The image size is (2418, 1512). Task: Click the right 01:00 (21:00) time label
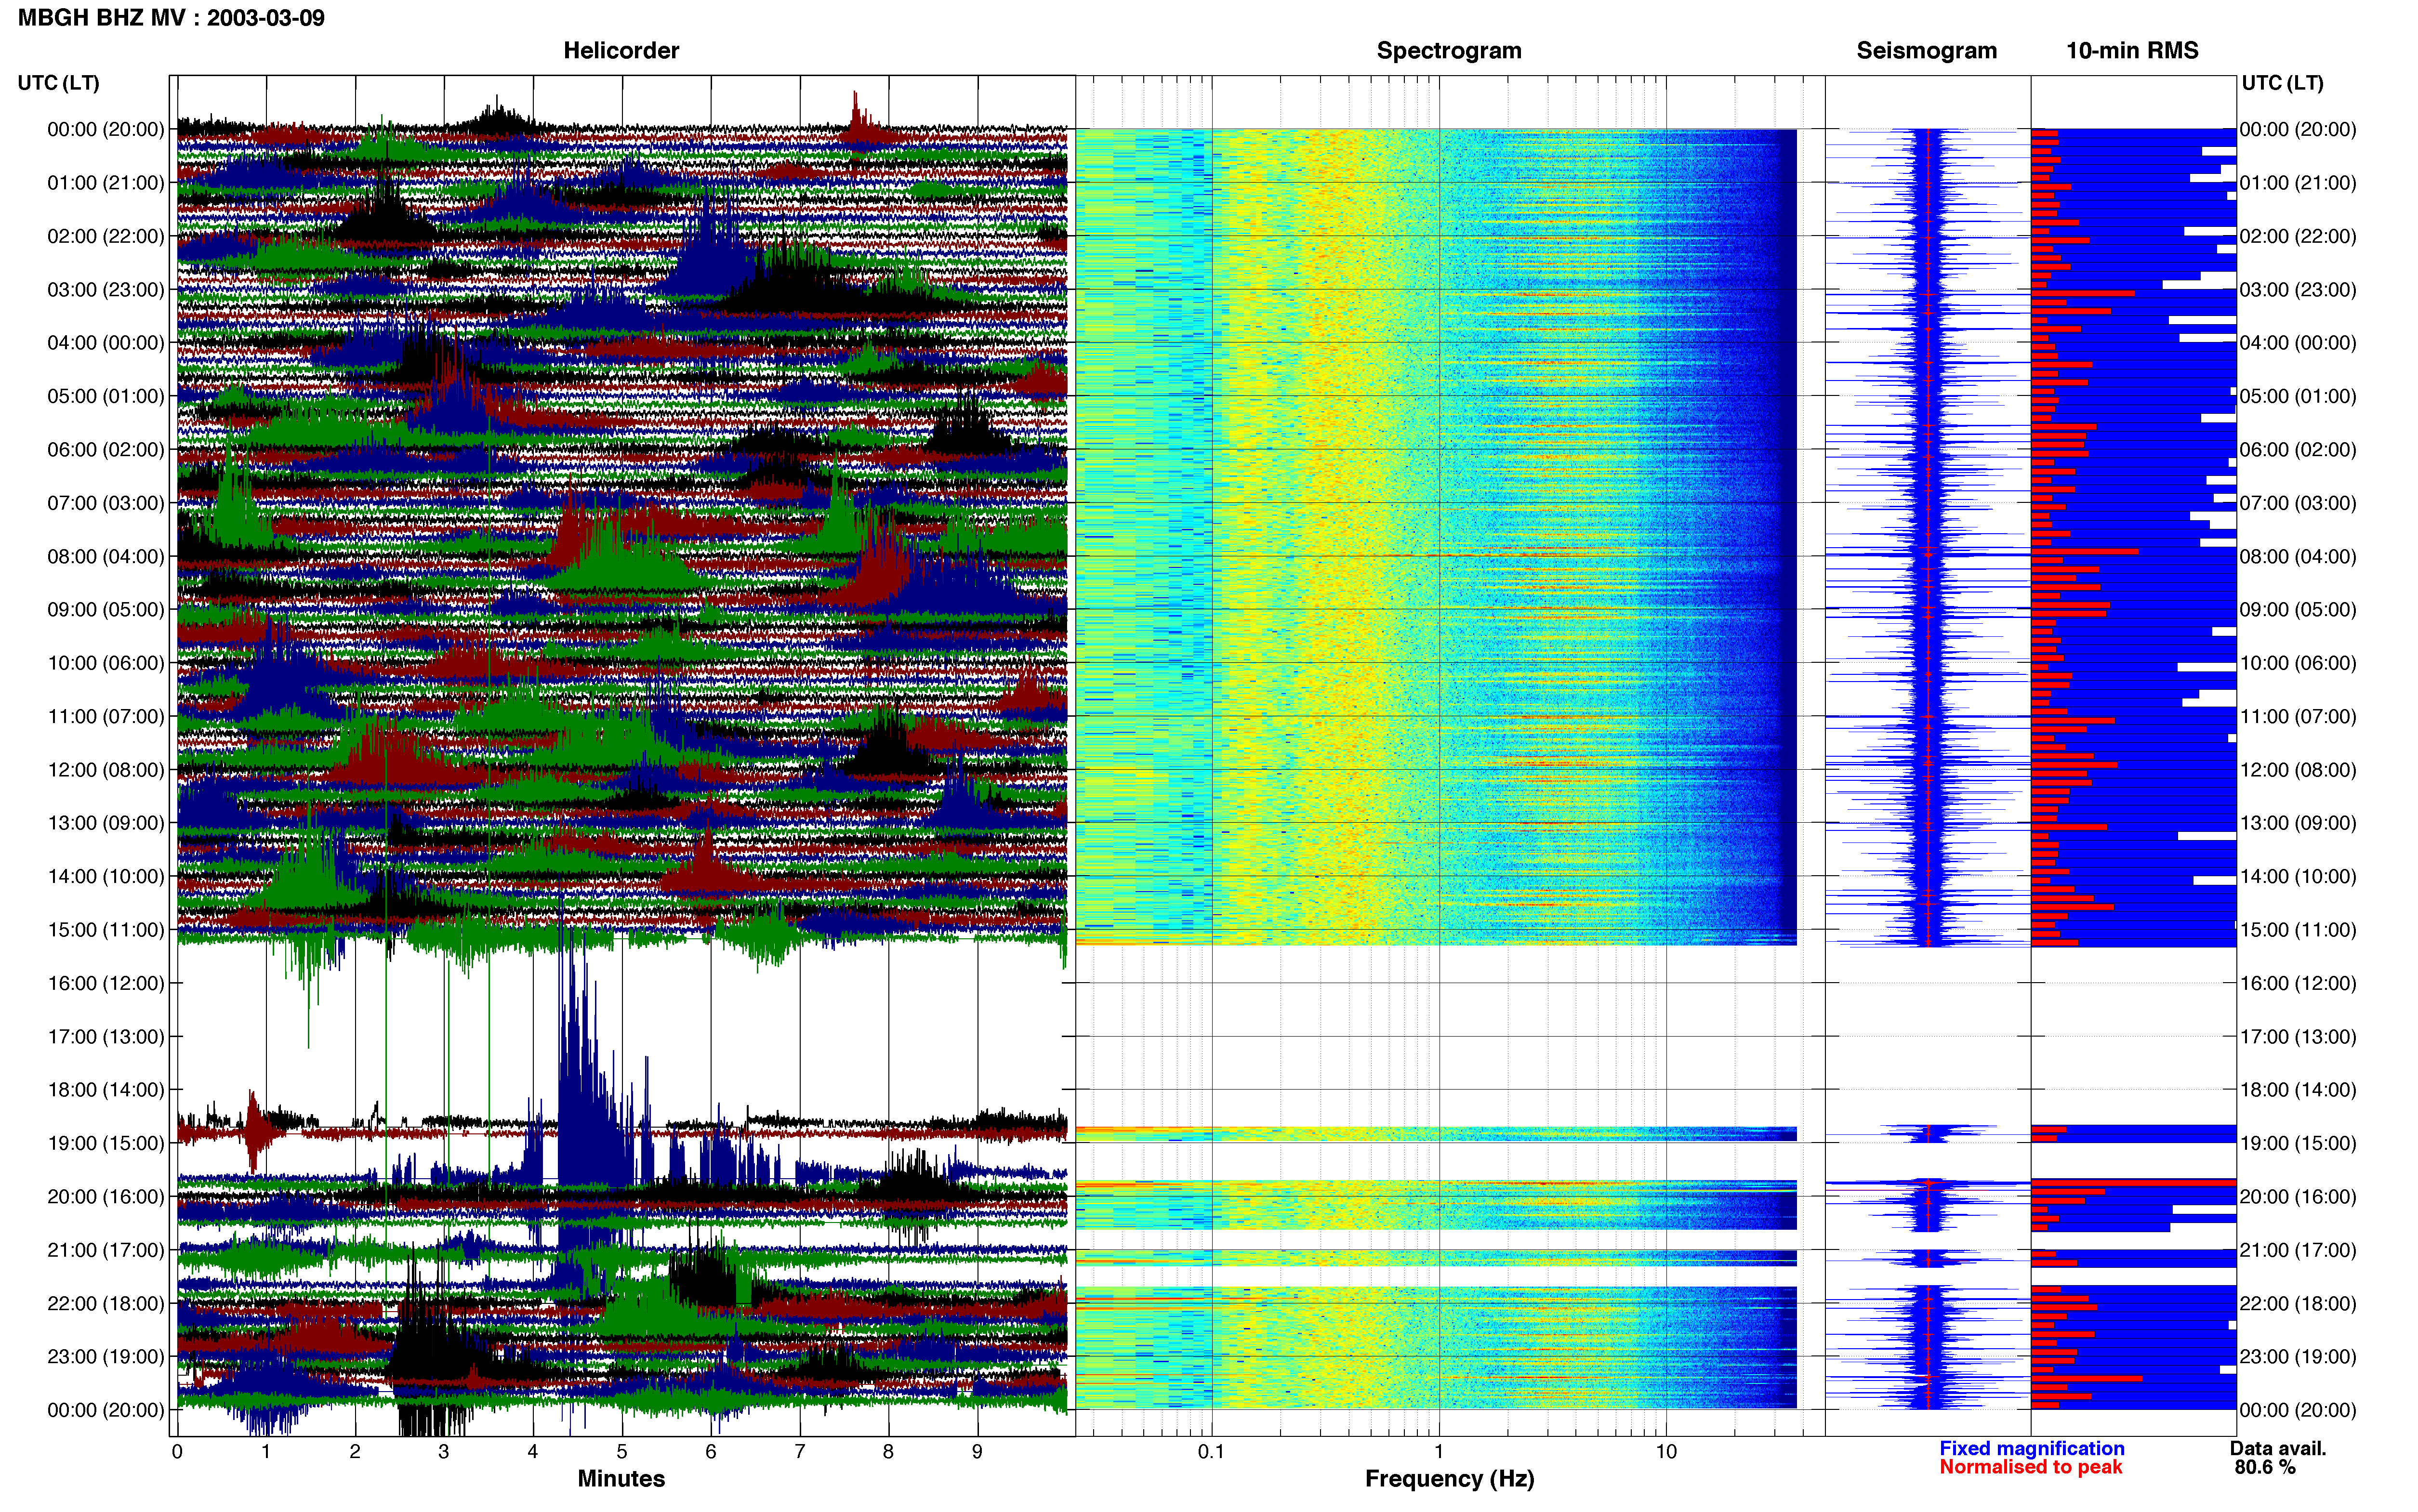[2298, 183]
